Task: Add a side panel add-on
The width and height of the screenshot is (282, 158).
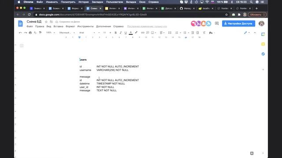Action: [x=263, y=69]
